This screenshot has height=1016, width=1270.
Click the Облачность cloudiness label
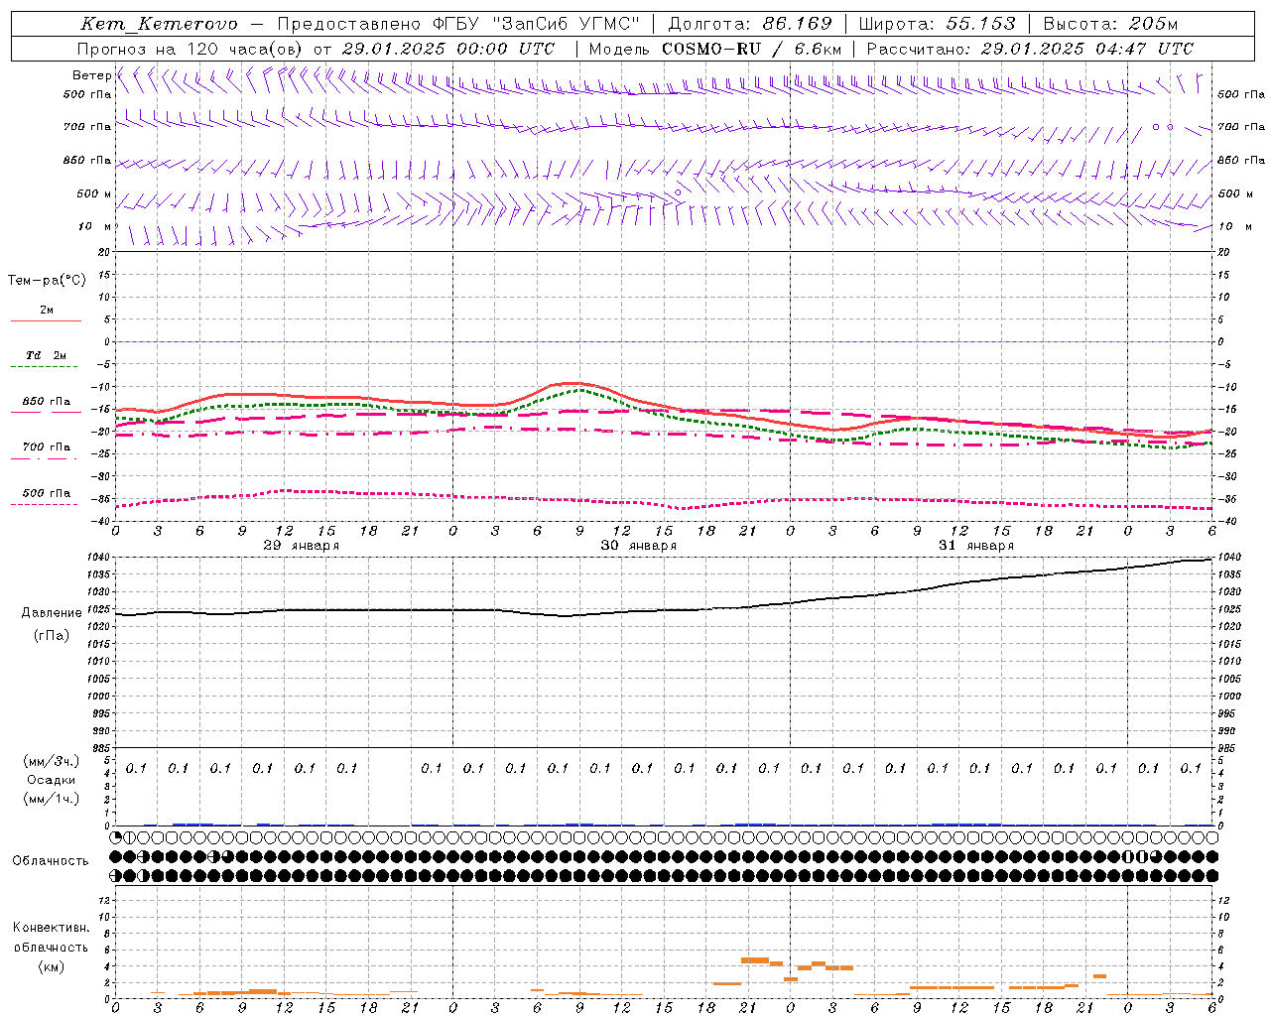pos(51,860)
